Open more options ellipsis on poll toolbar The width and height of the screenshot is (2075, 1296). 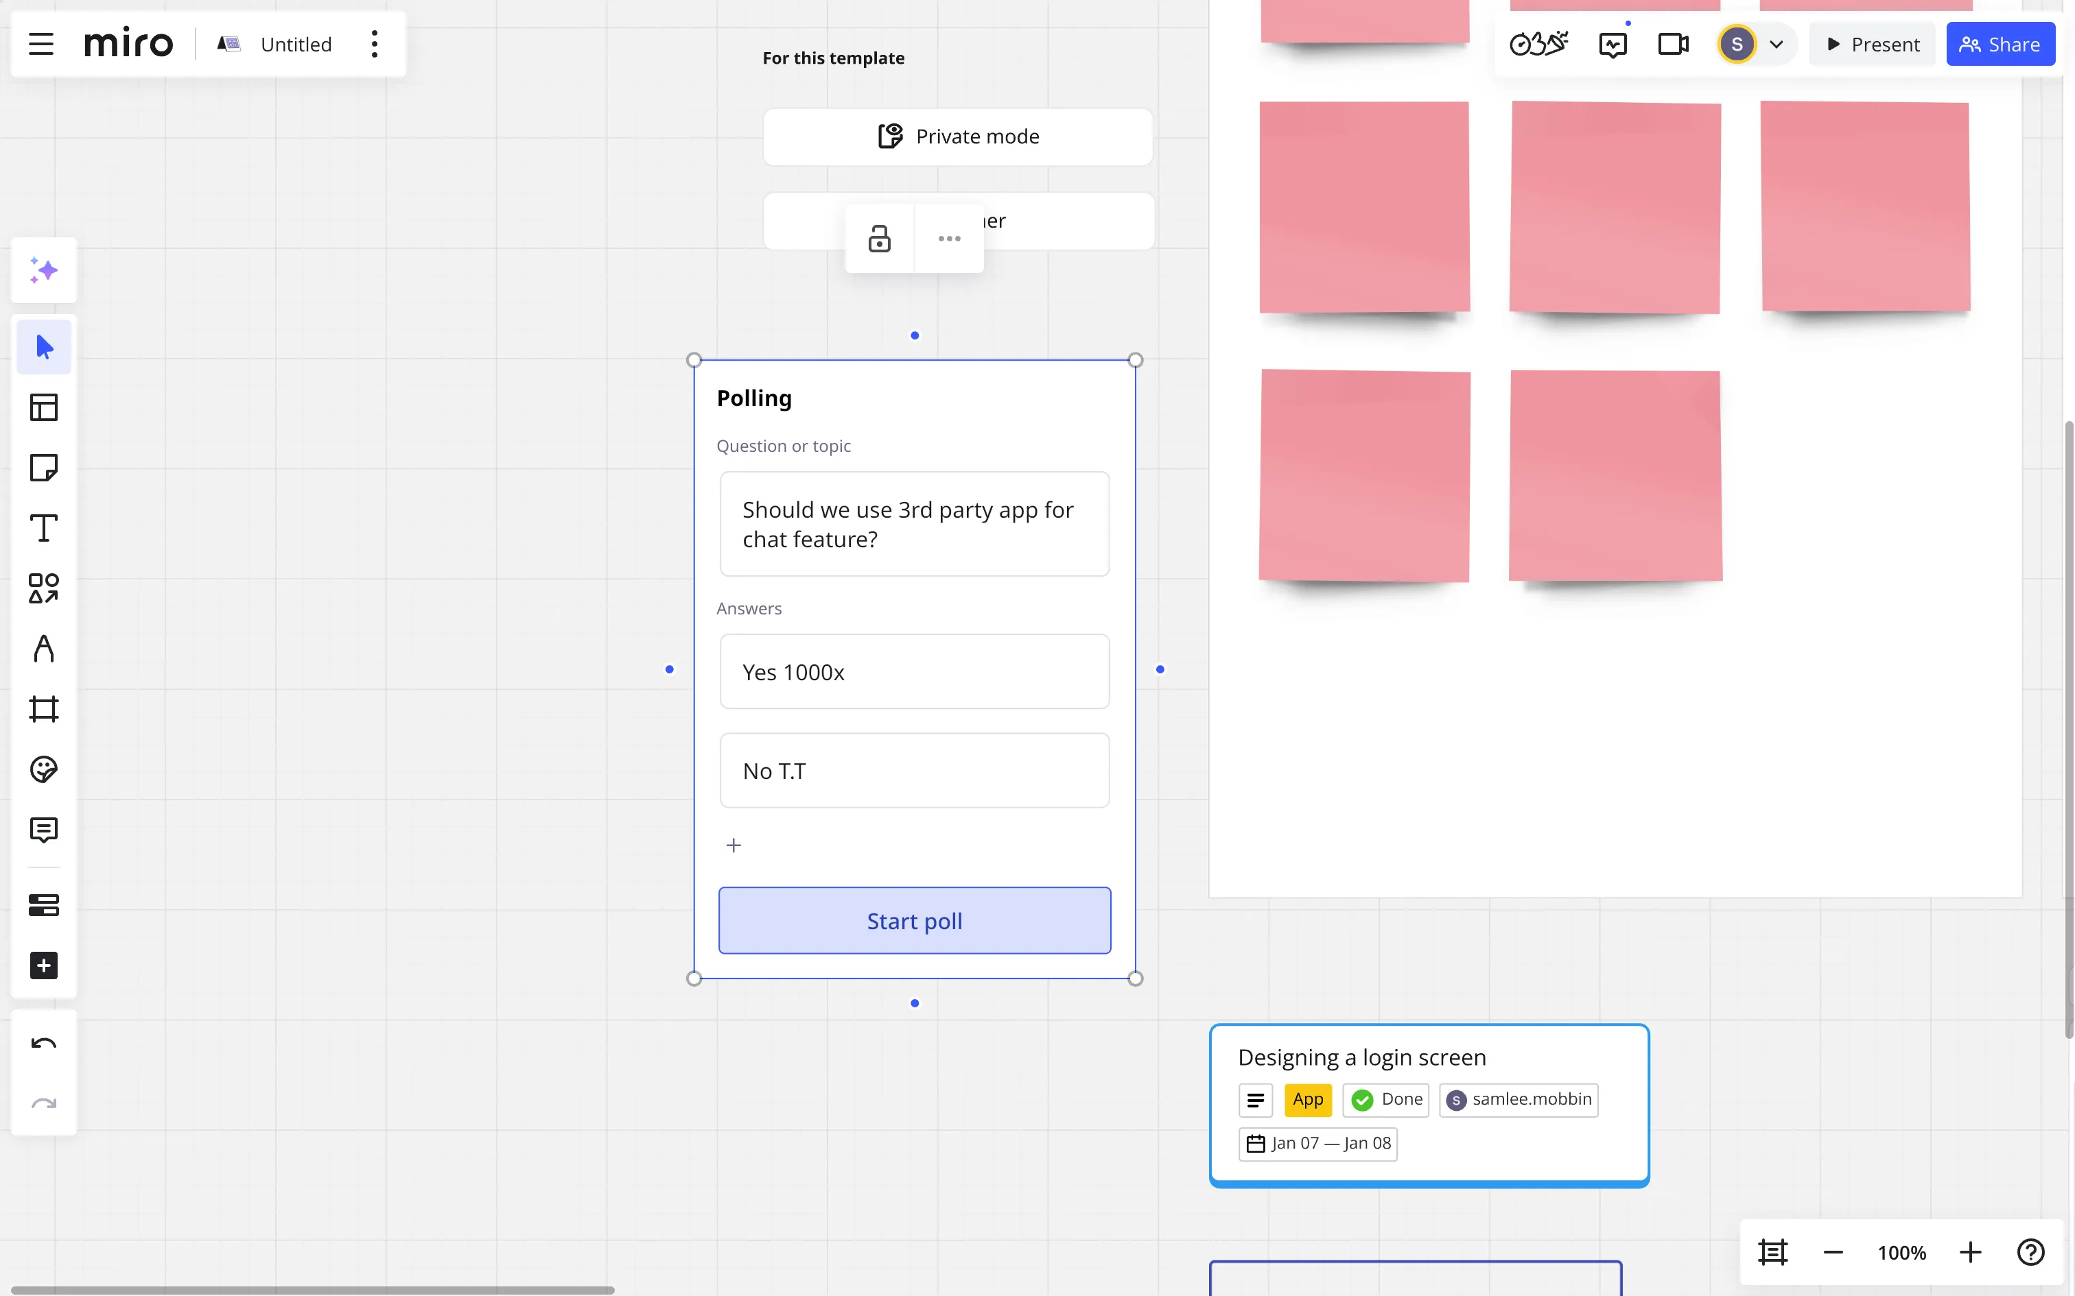click(x=949, y=239)
